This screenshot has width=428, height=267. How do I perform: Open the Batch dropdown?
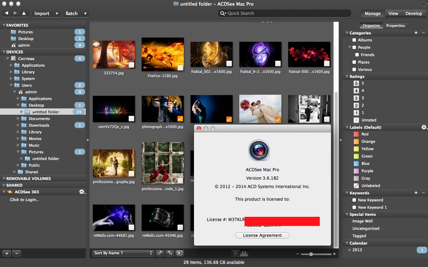point(76,13)
